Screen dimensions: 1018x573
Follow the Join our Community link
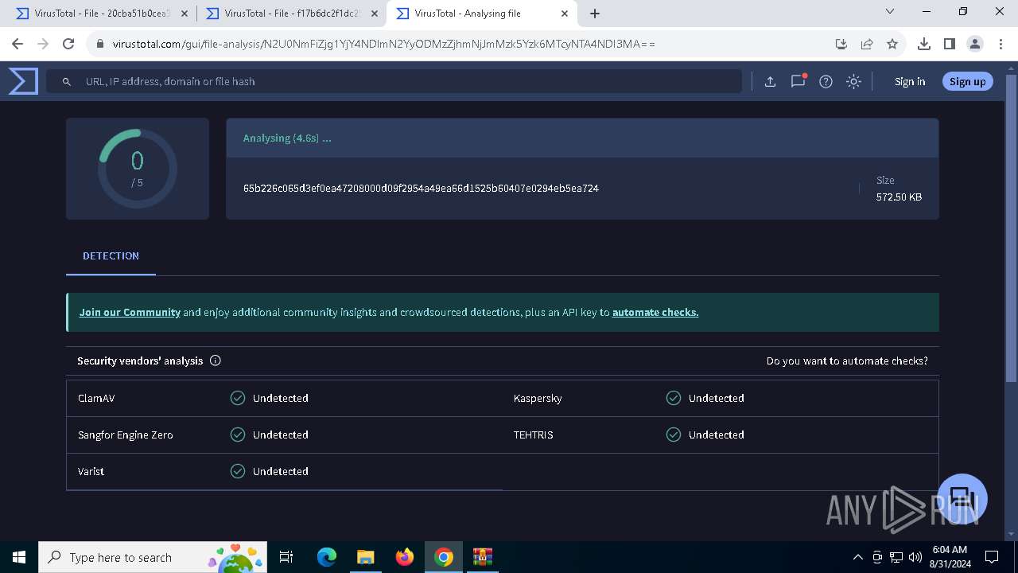click(x=130, y=312)
